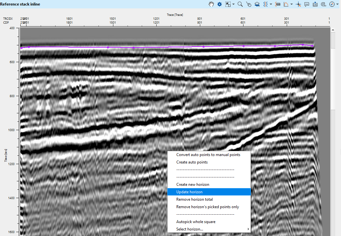Toggle the crosshair cursor tracking icon

298,4
